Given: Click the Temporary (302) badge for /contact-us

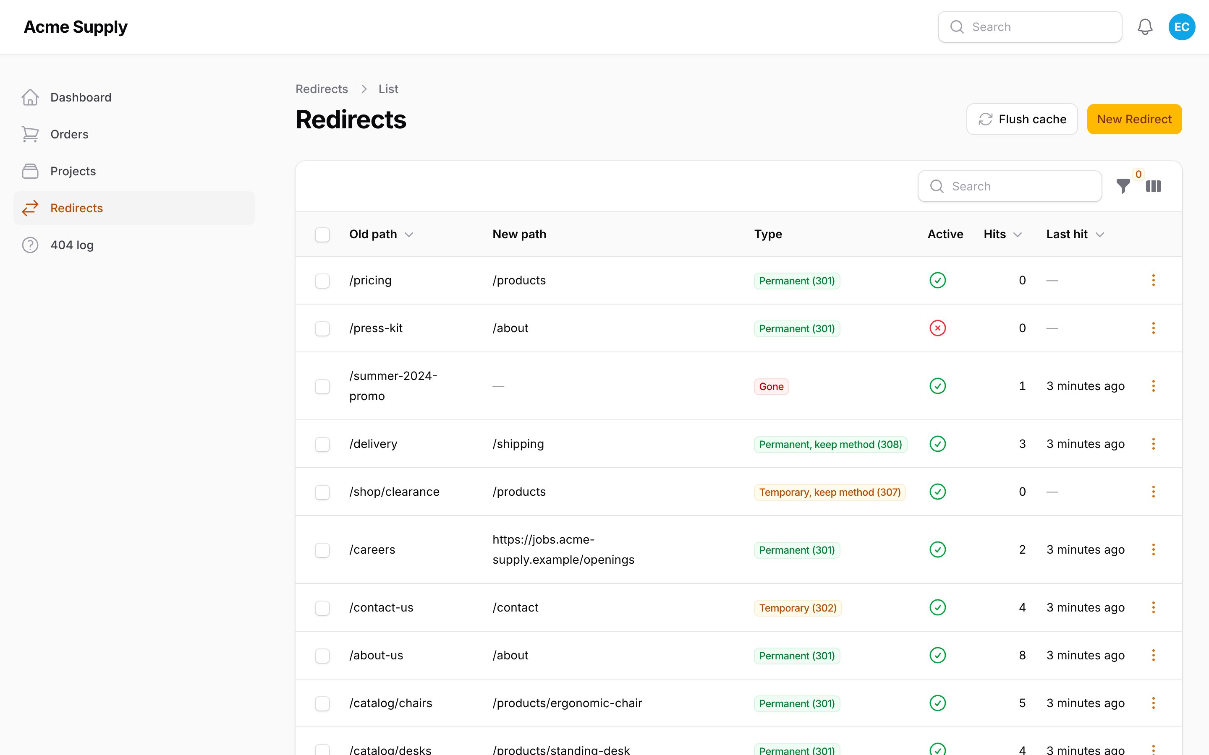Looking at the screenshot, I should [x=797, y=608].
